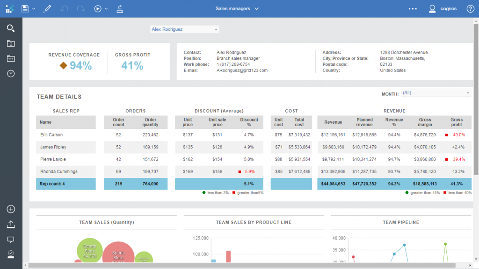This screenshot has height=269, width=479.
Task: Switch to edit mode with pencil icon
Action: 47,8
